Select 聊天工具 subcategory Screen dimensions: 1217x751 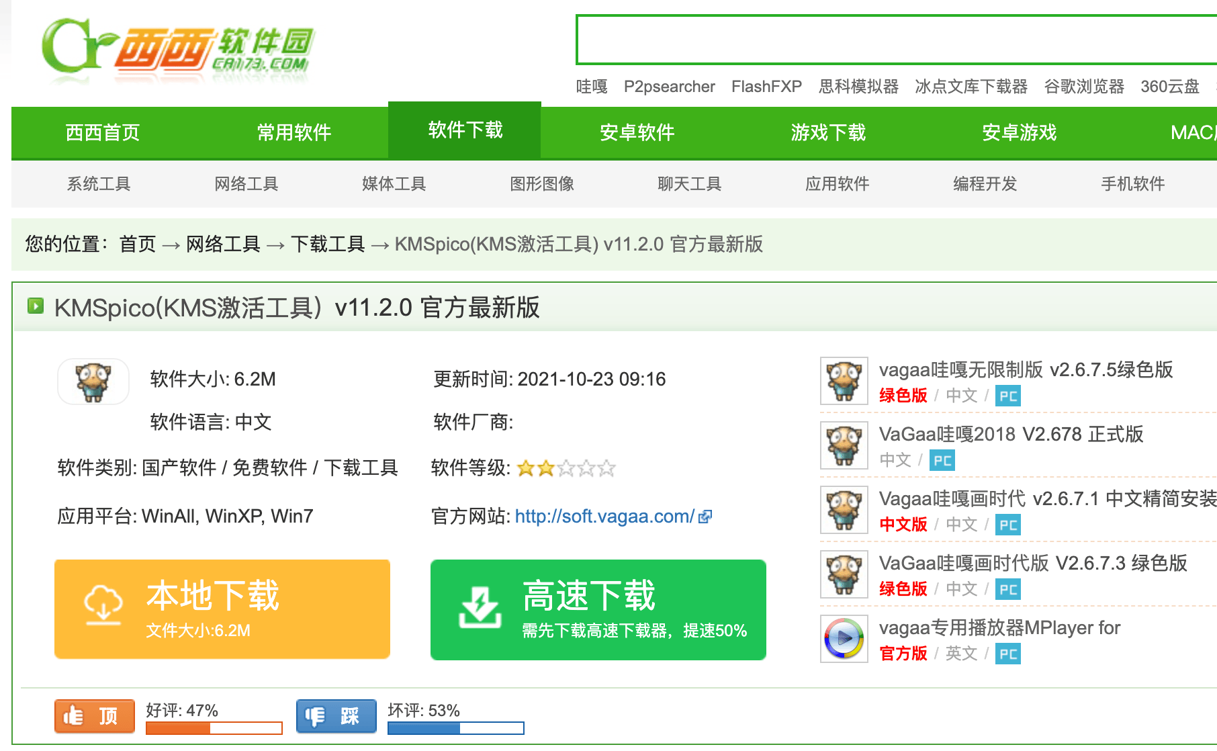click(690, 184)
